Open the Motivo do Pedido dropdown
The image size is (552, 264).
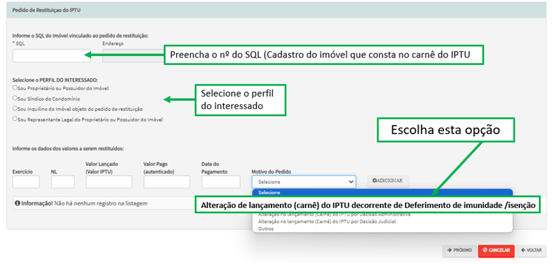[304, 182]
